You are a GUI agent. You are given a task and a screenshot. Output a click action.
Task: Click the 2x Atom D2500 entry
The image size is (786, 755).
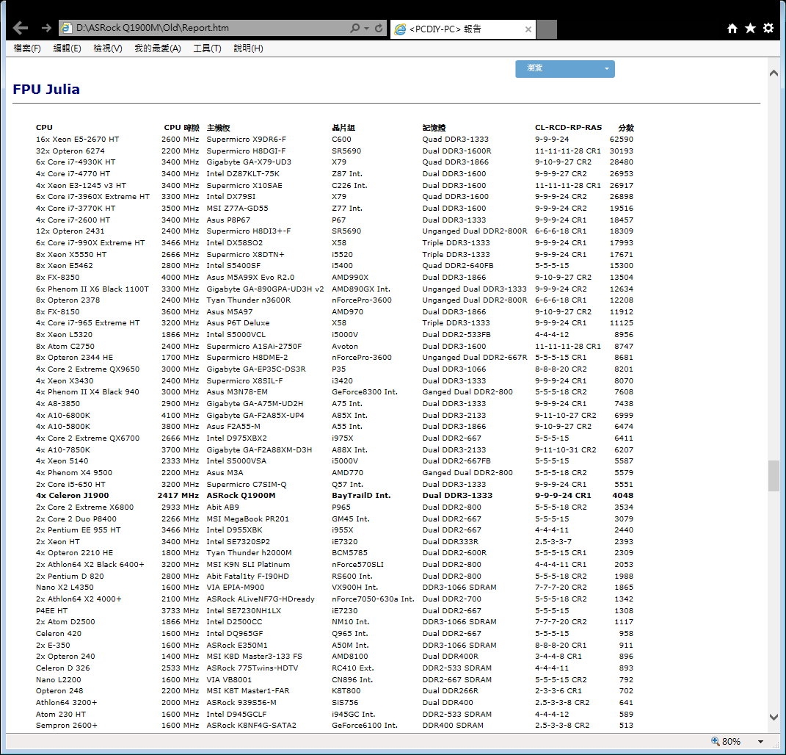pyautogui.click(x=65, y=621)
